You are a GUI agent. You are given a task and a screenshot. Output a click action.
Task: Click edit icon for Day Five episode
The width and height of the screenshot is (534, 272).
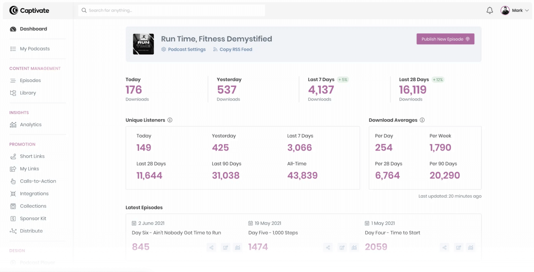[342, 248]
